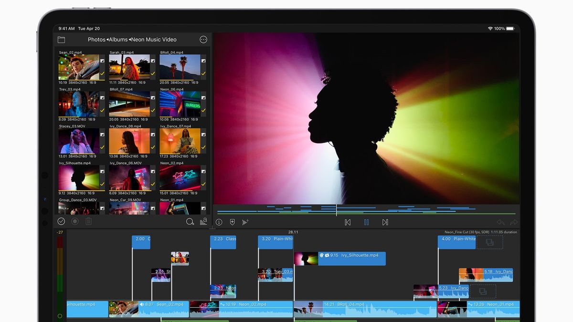This screenshot has height=322, width=573.
Task: Click the search magnifier in the library
Action: point(190,221)
